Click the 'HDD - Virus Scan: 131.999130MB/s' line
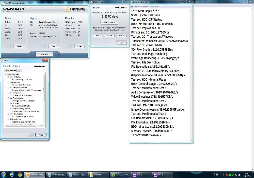Image resolution: width=254 pixels, height=178 pixels. 152,127
